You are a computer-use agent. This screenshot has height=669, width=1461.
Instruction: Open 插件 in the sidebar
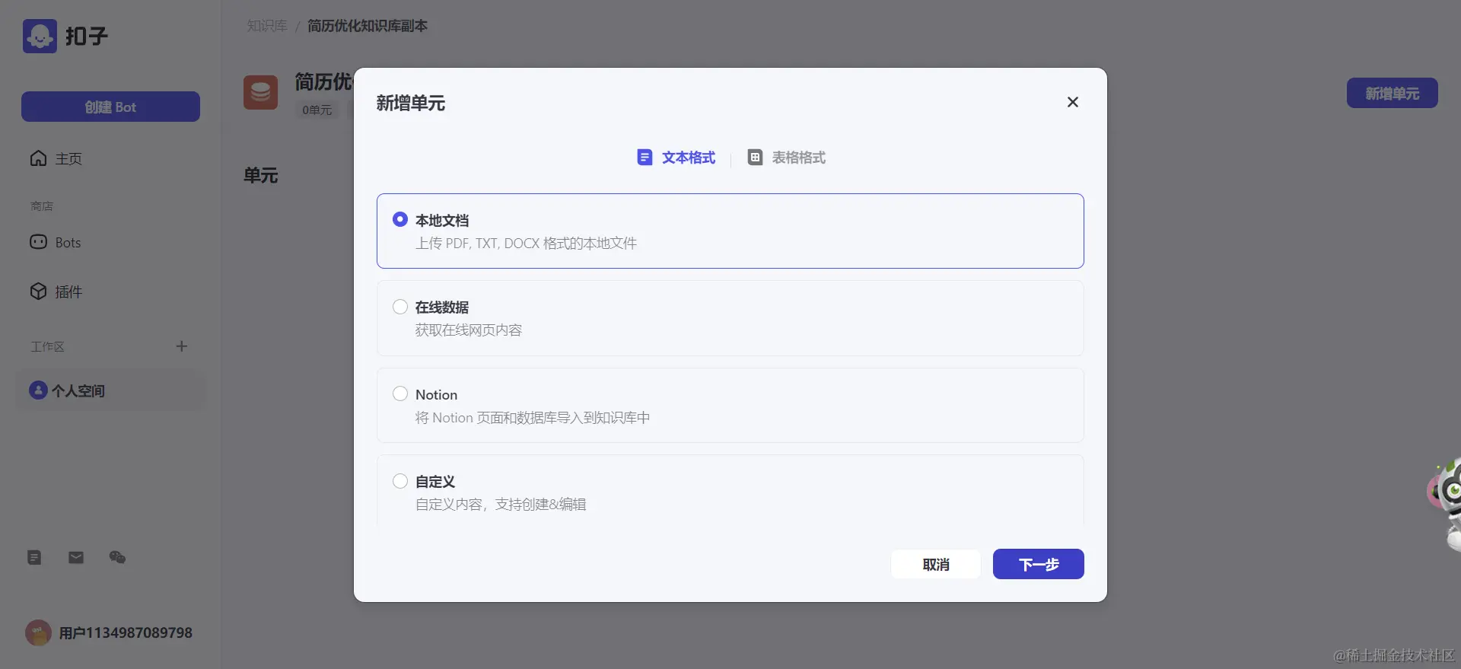coord(68,291)
